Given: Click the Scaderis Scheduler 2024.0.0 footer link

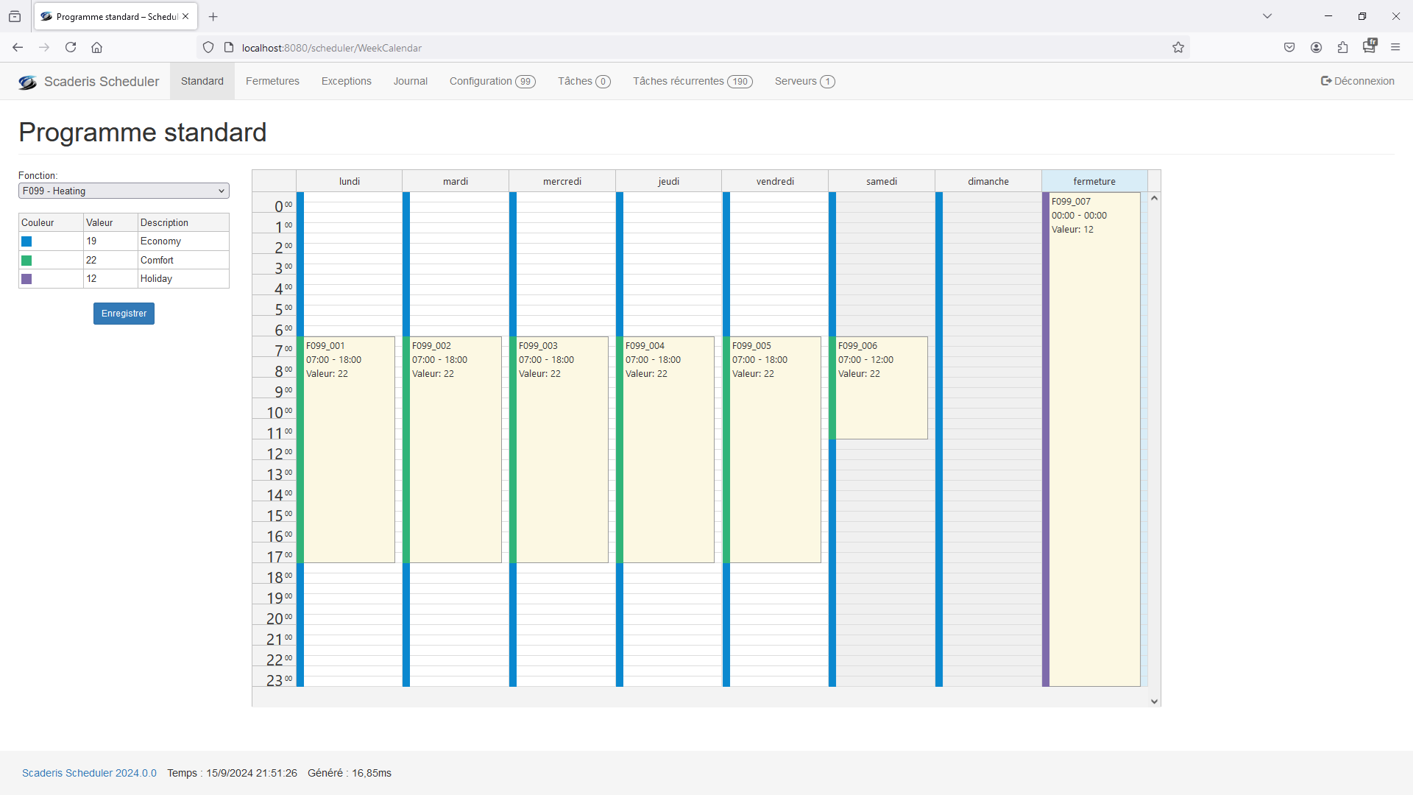Looking at the screenshot, I should click(x=89, y=773).
